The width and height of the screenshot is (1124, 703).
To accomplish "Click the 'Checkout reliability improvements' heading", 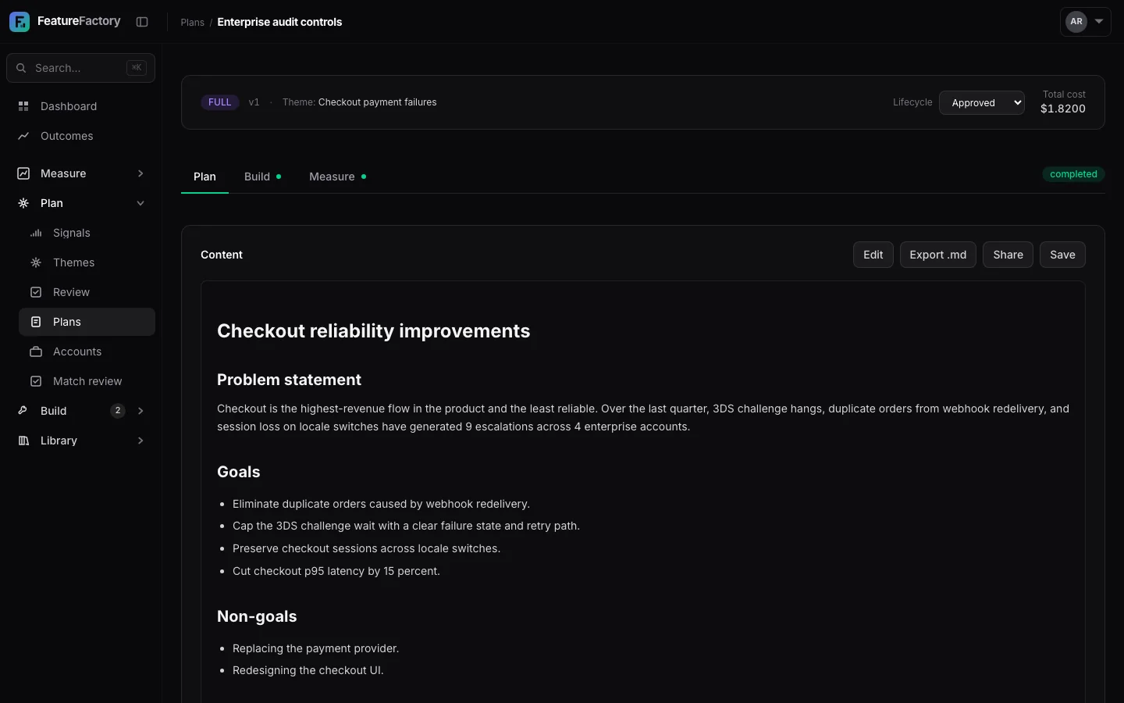I will pos(373,331).
